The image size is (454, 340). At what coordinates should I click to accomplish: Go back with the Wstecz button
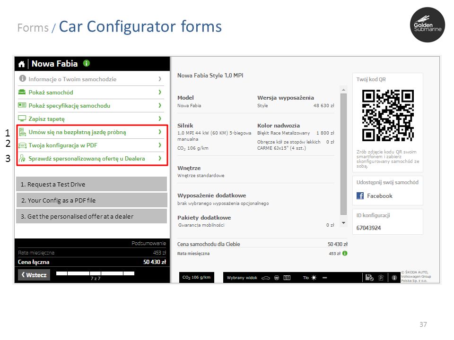[34, 275]
